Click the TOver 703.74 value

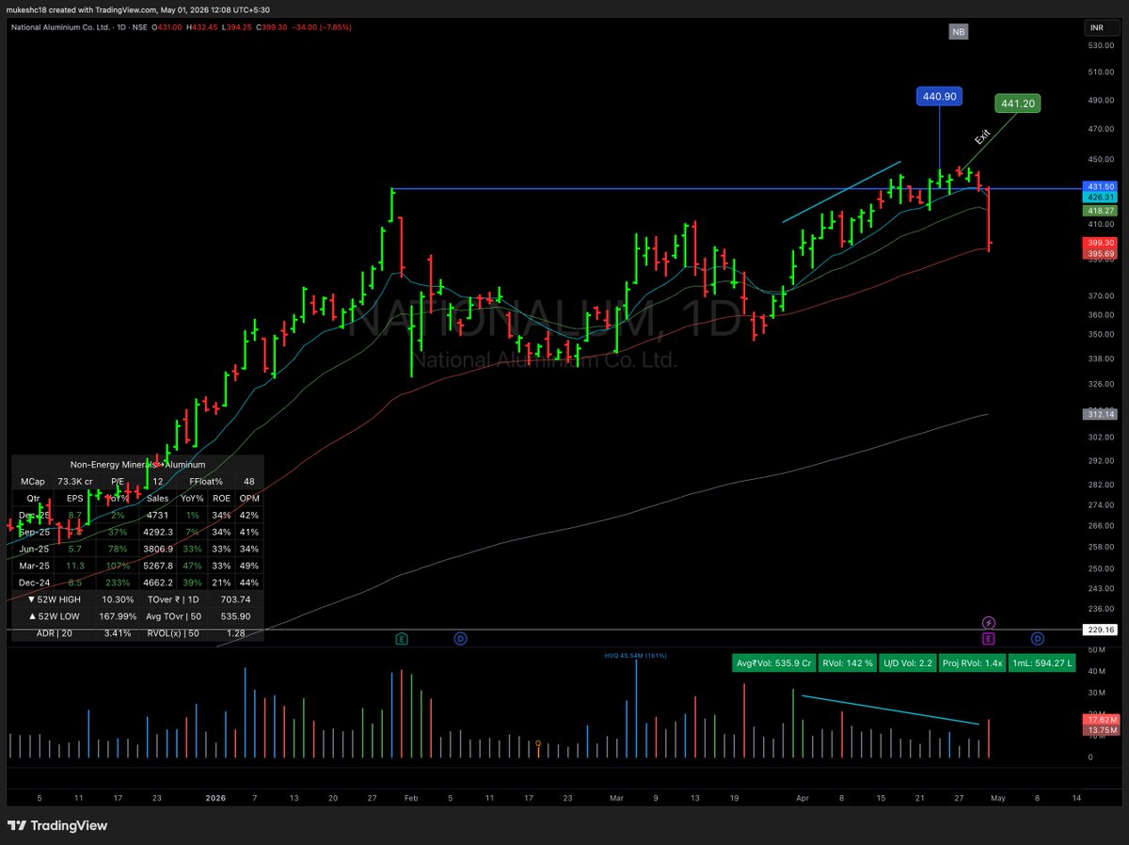234,599
